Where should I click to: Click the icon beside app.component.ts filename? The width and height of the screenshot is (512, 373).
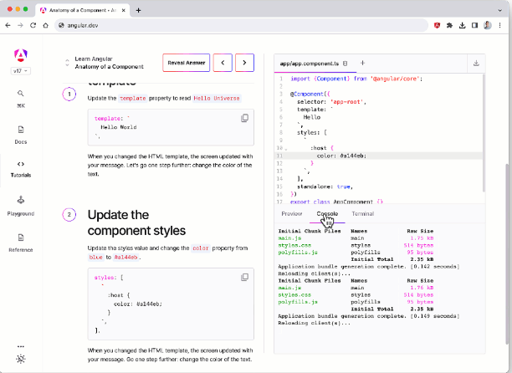(346, 64)
